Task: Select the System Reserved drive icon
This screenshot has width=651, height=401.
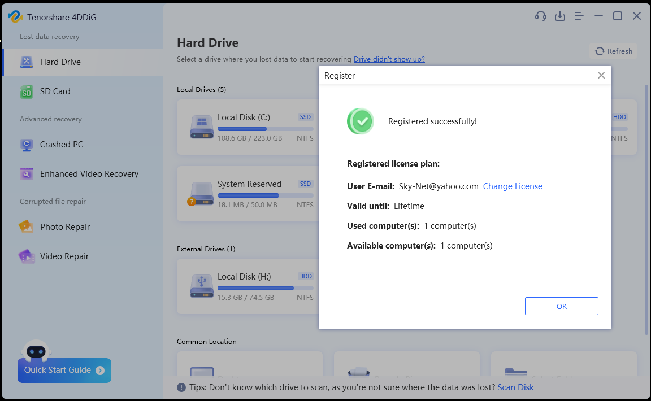Action: tap(201, 194)
